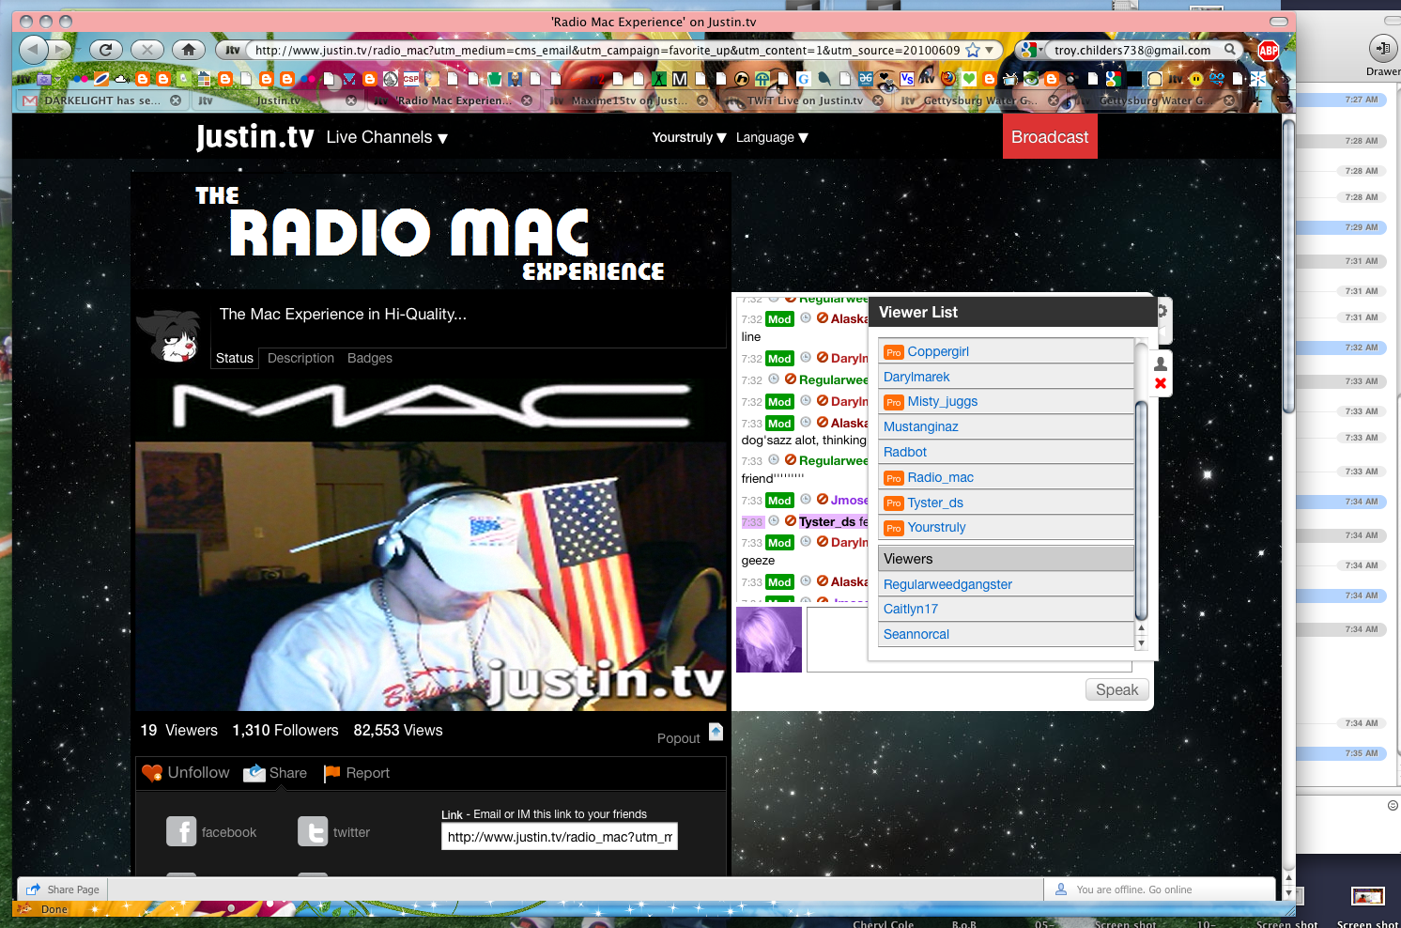The height and width of the screenshot is (928, 1401).
Task: Click the search magnifier in search box
Action: pos(1229,50)
